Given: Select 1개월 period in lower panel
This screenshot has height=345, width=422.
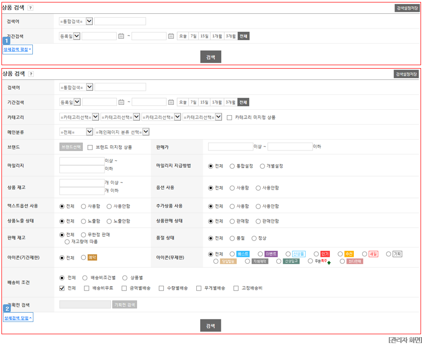Looking at the screenshot, I should [217, 102].
